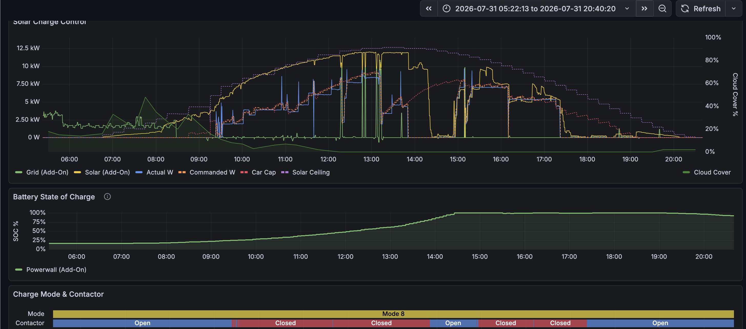Viewport: 746px width, 329px height.
Task: Click the Mode 8 state bar
Action: [x=393, y=314]
